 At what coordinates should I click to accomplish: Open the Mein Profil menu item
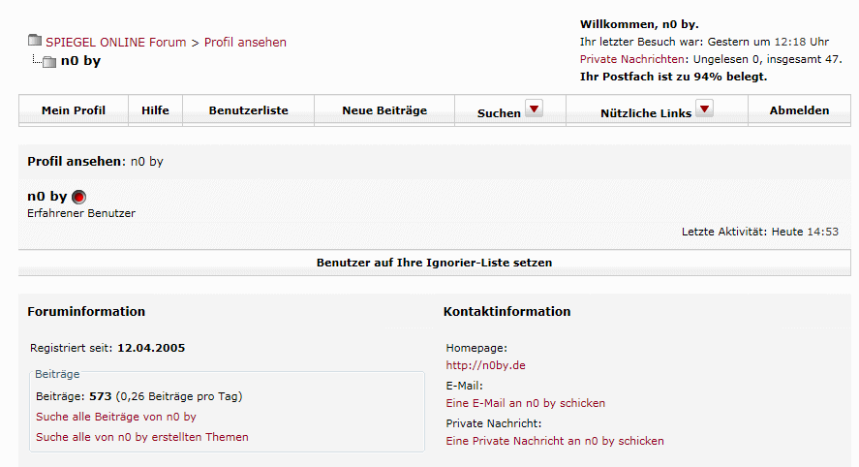74,110
